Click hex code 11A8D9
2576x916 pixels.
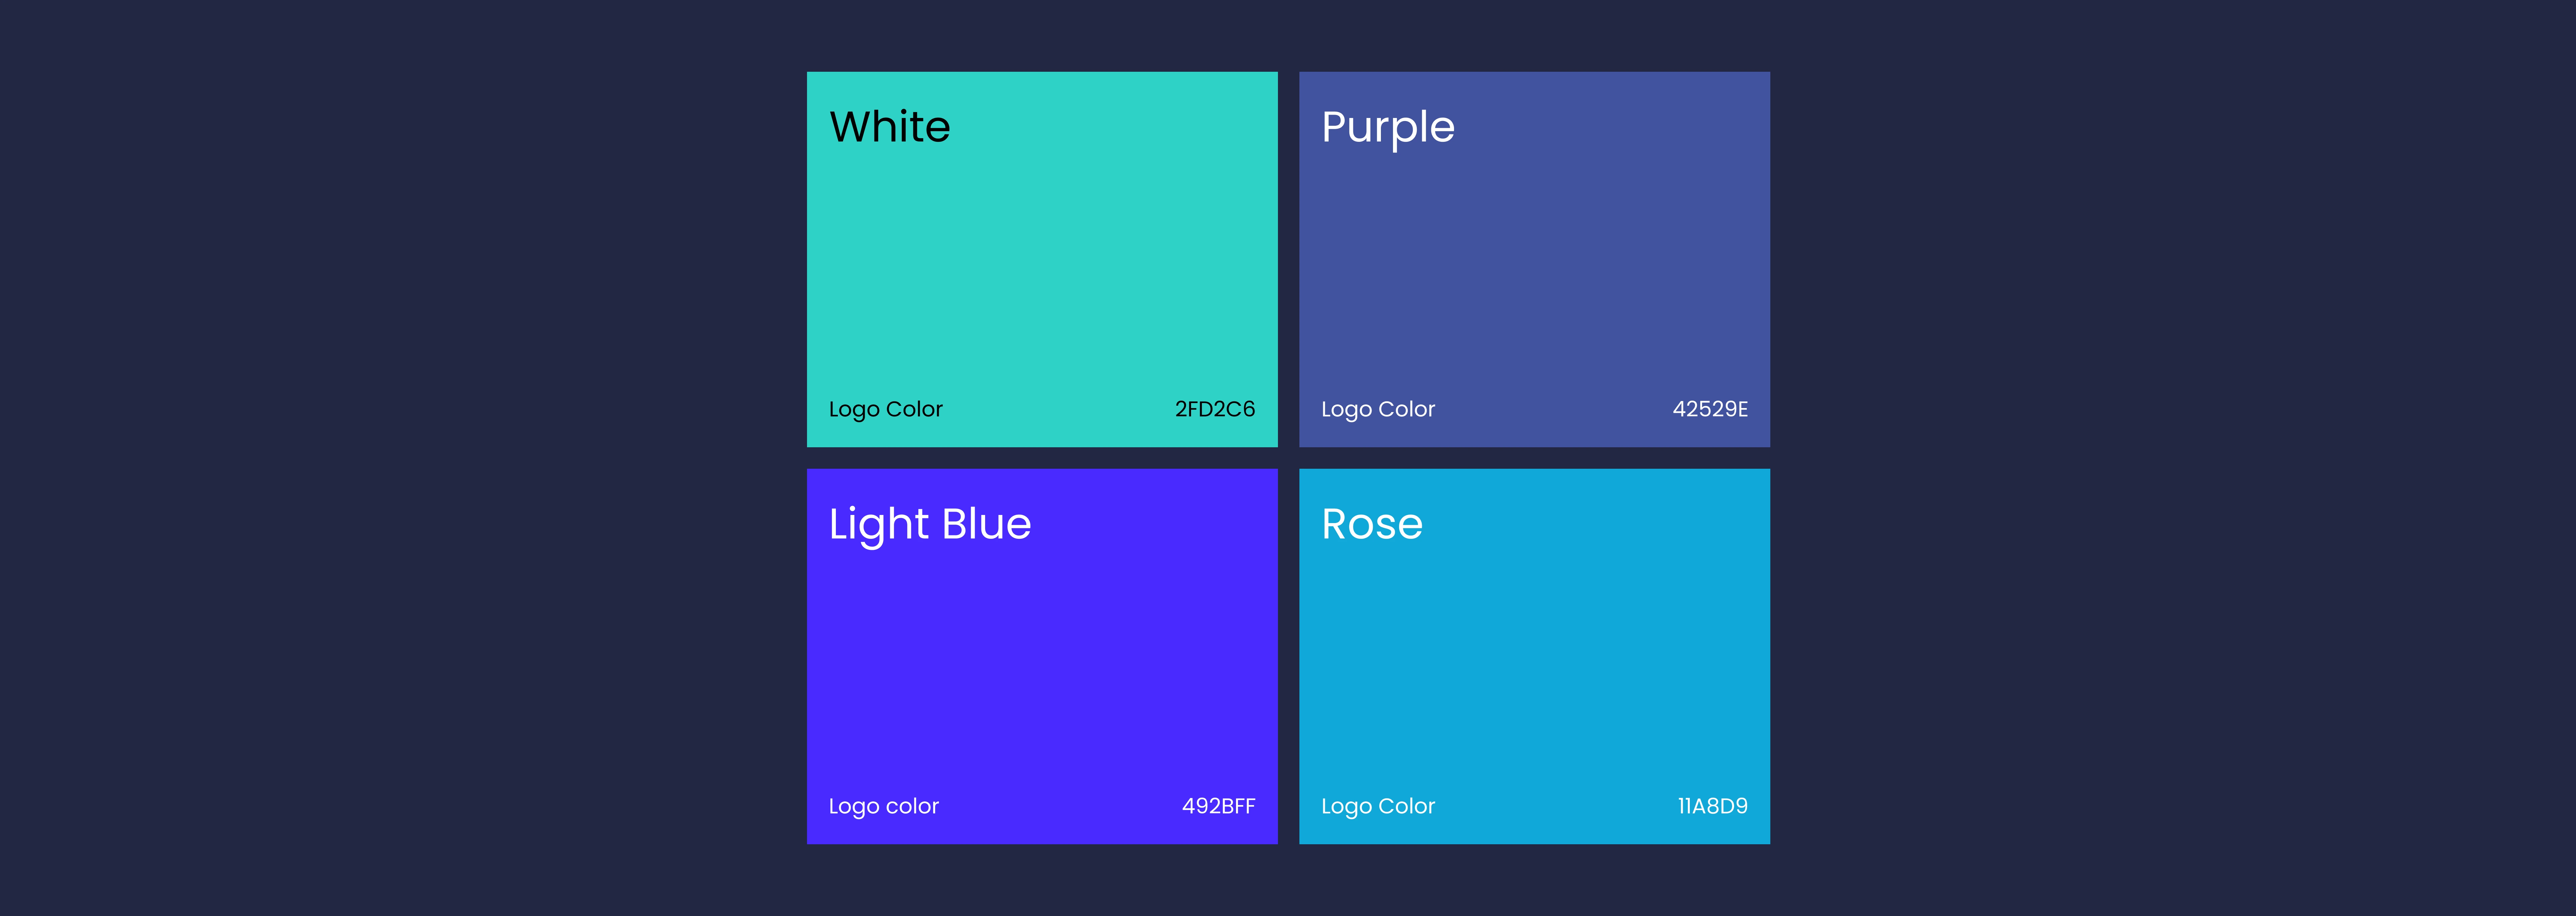(1713, 806)
